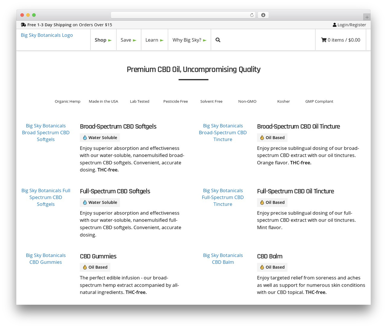Click the Lab Tested label
Viewport: 387px width, 328px height.
(140, 101)
